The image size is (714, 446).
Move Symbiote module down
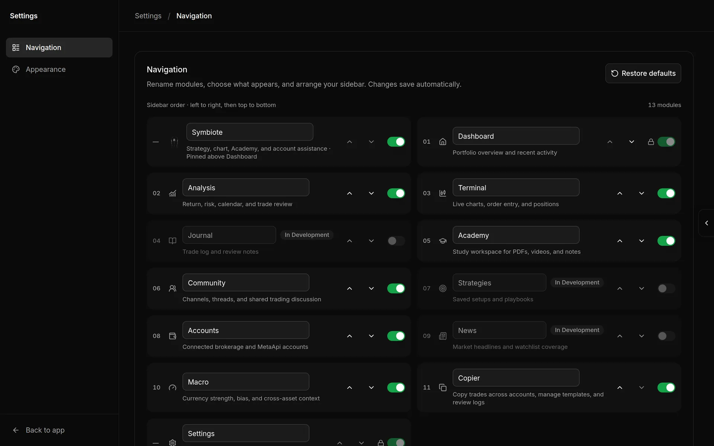(371, 142)
